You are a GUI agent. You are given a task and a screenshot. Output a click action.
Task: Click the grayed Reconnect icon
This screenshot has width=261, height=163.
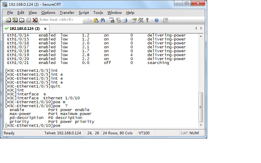28,20
